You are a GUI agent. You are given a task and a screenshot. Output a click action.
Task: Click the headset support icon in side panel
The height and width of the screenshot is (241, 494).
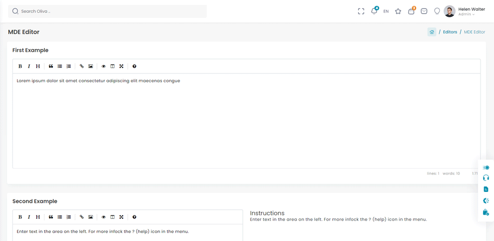click(486, 178)
